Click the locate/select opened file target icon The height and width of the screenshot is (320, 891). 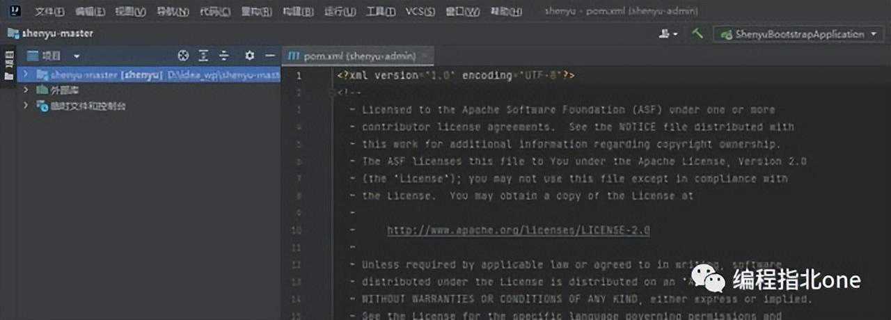[183, 56]
